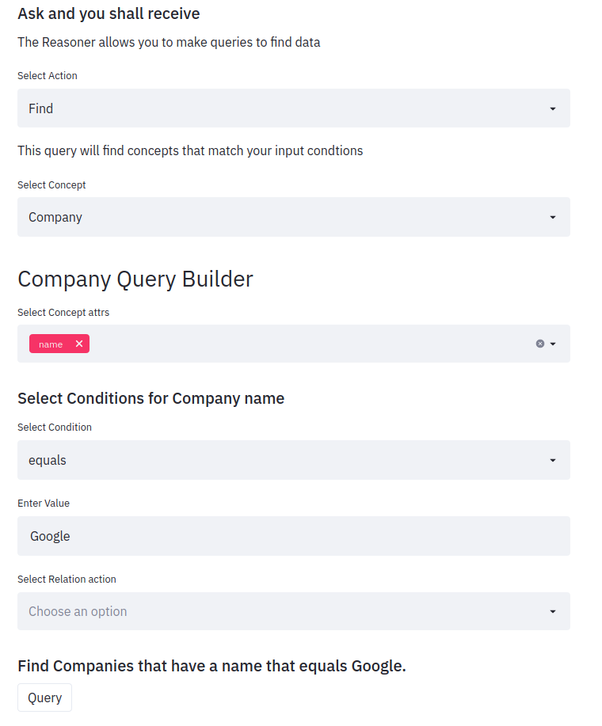Focus the Enter Value field containing "Google"
This screenshot has width=602, height=726.
(293, 536)
